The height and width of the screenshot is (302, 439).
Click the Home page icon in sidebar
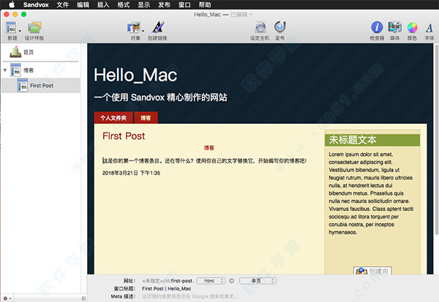click(x=15, y=52)
